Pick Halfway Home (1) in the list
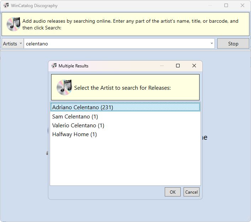The height and width of the screenshot is (222, 251). pos(75,134)
